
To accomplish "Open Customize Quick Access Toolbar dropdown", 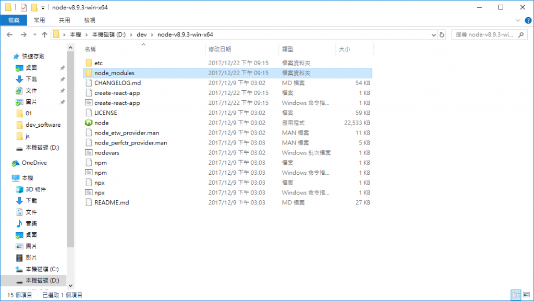I will click(x=43, y=7).
